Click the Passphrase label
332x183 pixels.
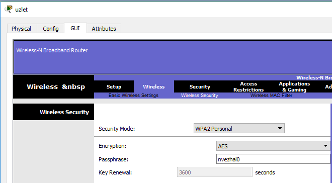point(114,159)
